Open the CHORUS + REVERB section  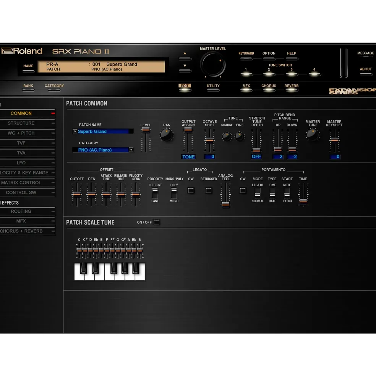click(28, 231)
